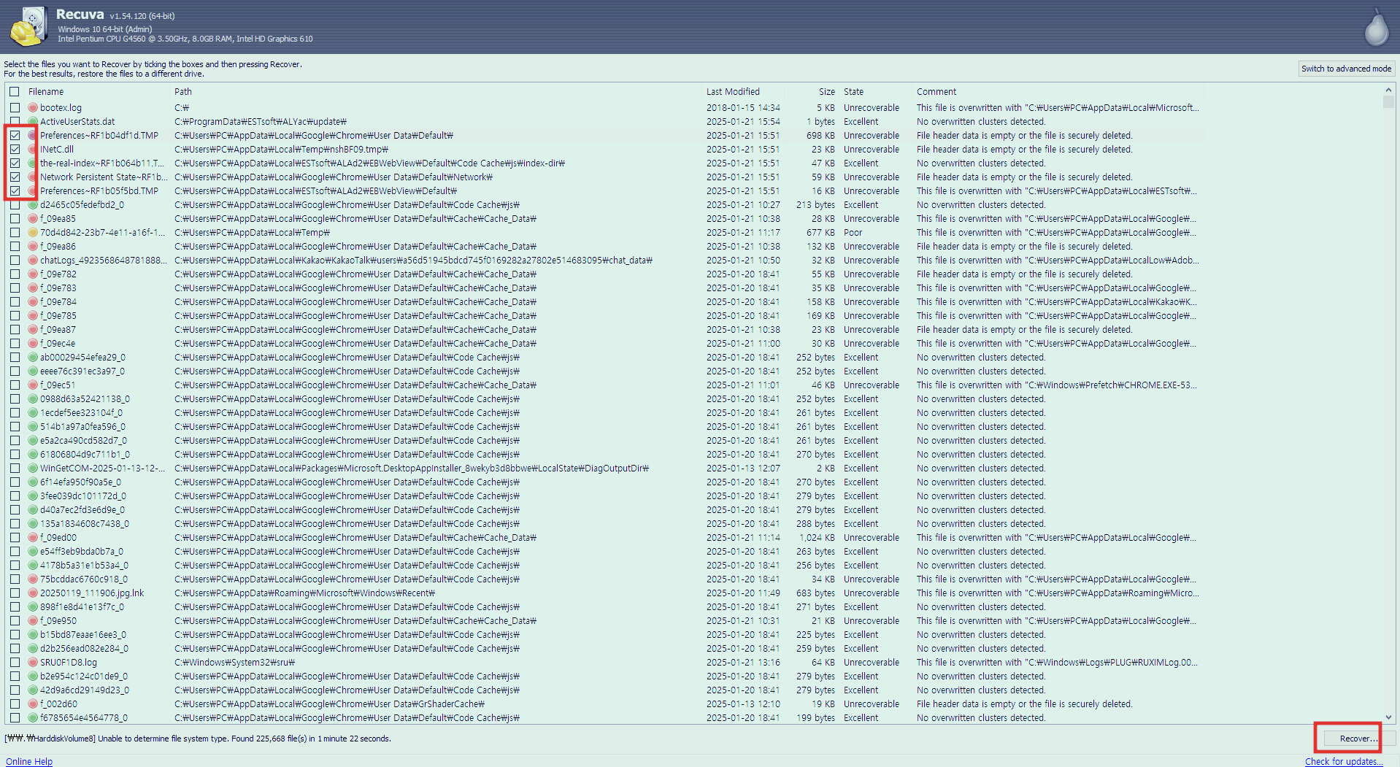
Task: Click the b2e954c124c01de9_0 filename
Action: [x=84, y=677]
